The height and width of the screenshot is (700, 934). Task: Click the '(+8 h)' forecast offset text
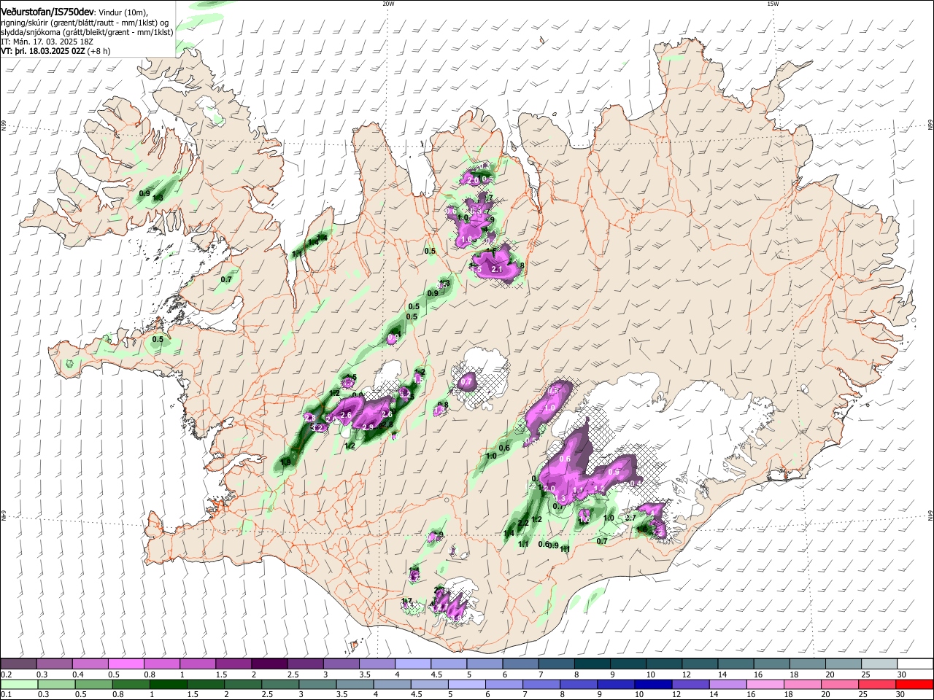coord(99,51)
